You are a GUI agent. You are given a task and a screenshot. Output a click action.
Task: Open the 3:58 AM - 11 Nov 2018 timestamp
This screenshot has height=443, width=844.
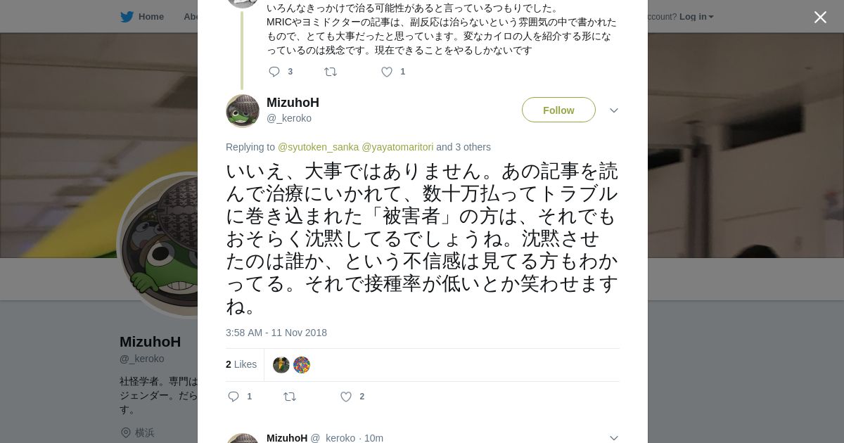coord(276,333)
